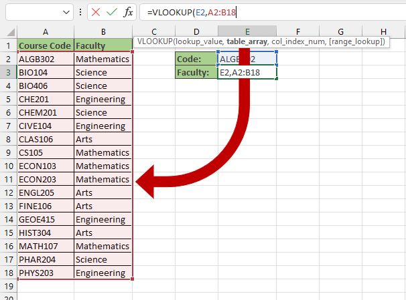This screenshot has width=406, height=300.
Task: Select lookup_value argument in the tooltip
Action: pos(200,41)
